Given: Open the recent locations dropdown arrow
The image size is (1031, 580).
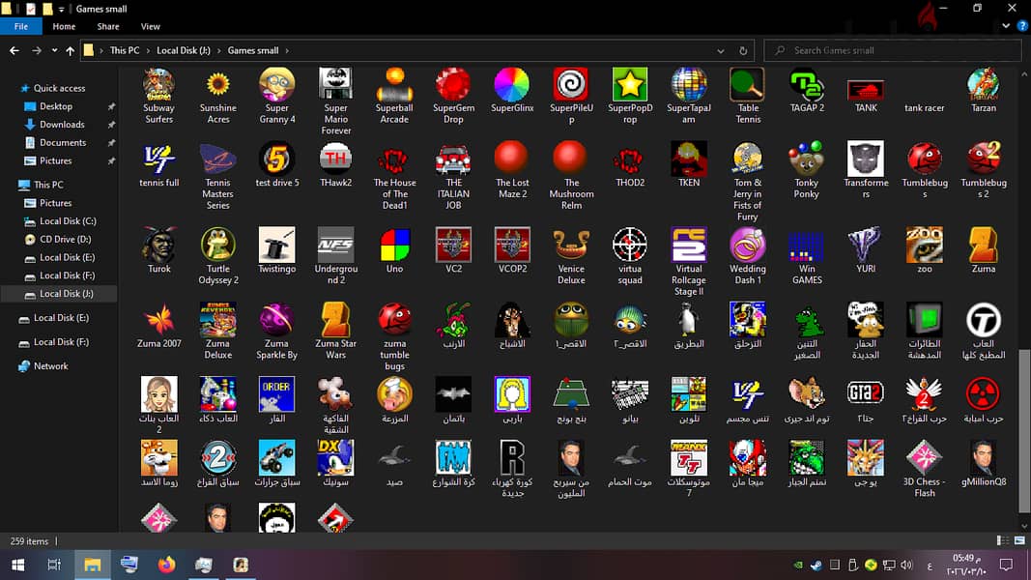Looking at the screenshot, I should [54, 50].
